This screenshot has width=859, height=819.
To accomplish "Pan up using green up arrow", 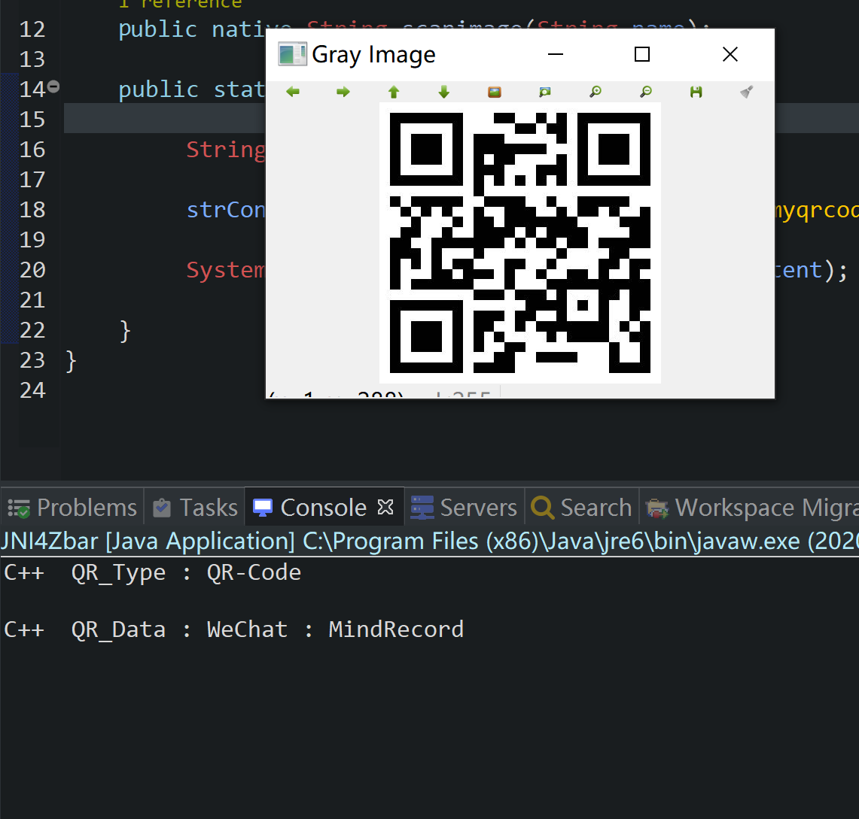I will coord(393,92).
